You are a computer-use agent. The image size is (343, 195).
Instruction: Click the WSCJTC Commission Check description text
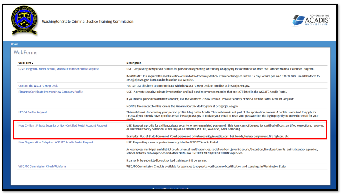pyautogui.click(x=206, y=167)
